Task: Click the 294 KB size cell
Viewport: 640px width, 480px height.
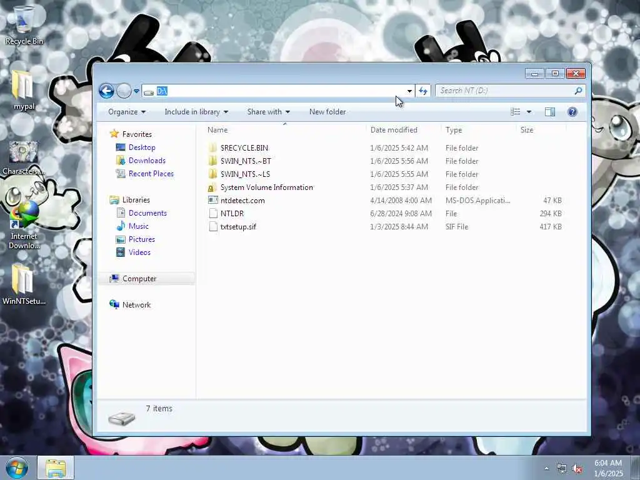Action: [550, 214]
